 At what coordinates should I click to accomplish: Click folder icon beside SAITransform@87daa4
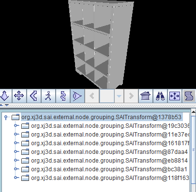pos(25,152)
